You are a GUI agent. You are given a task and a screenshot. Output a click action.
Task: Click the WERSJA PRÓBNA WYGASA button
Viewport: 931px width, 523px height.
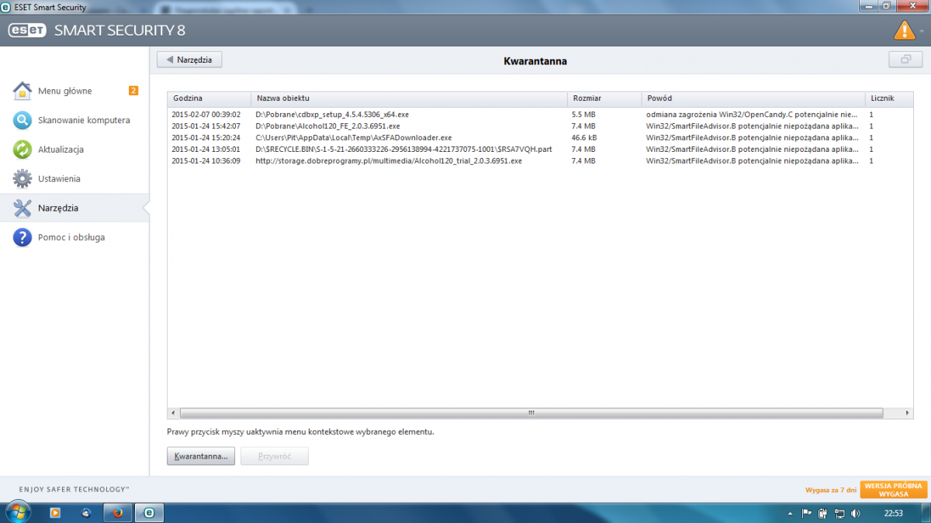pos(894,490)
